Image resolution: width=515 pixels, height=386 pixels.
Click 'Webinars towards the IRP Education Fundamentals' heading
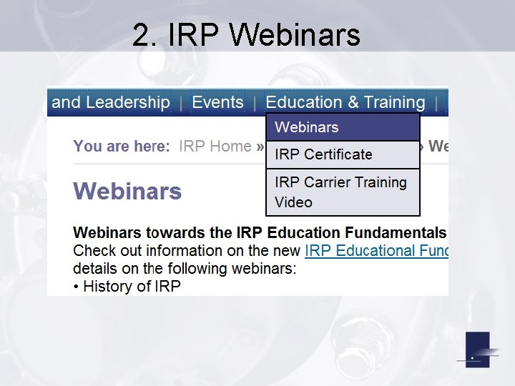click(x=260, y=233)
